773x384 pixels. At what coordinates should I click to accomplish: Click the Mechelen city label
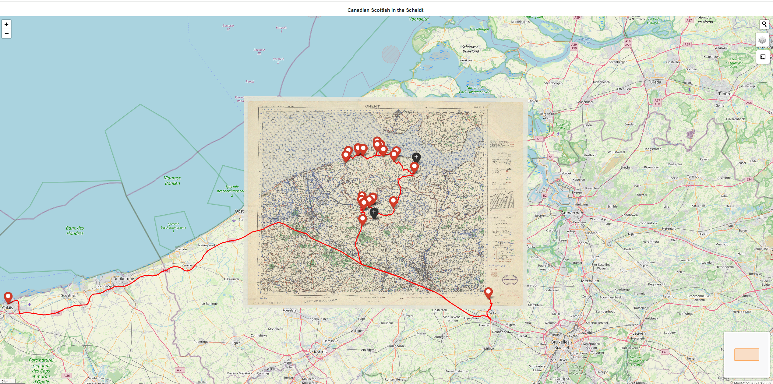coord(590,281)
